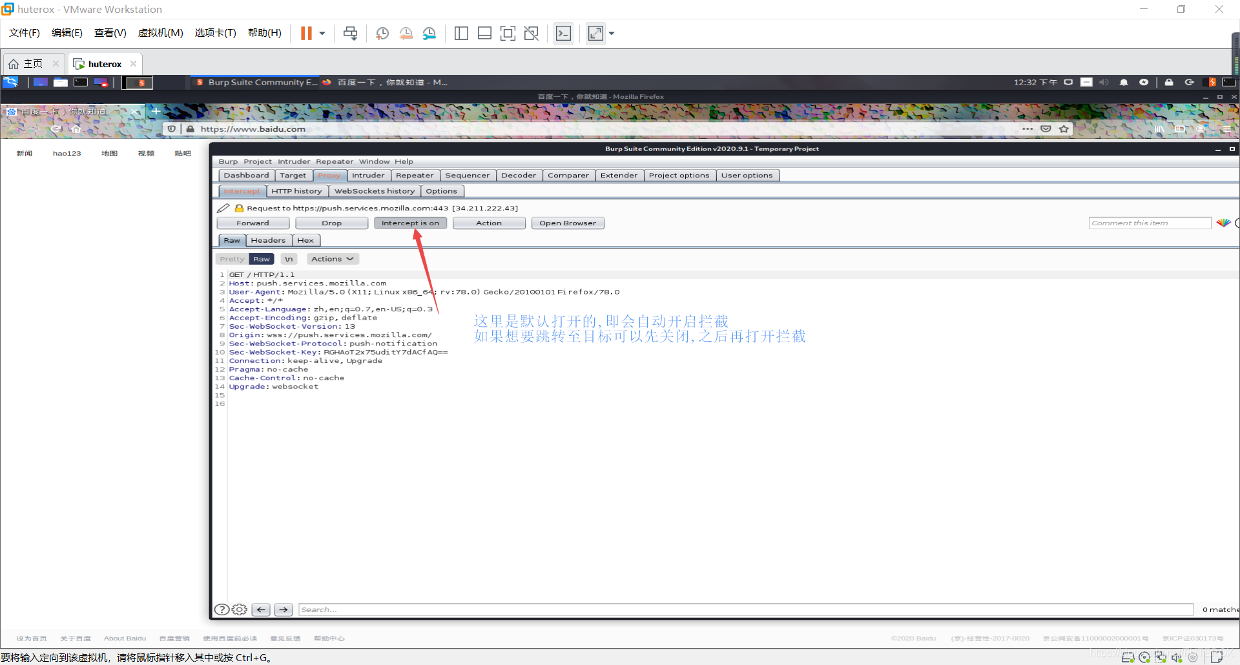Click the Forward button
This screenshot has width=1240, height=665.
pos(253,223)
